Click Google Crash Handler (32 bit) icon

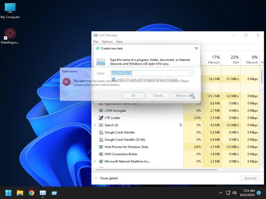101,140
